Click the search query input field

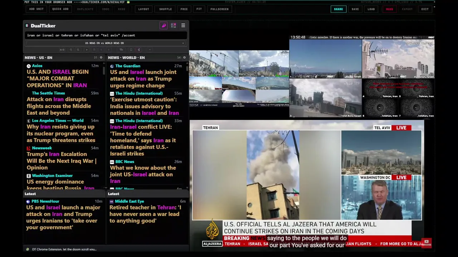[106, 35]
